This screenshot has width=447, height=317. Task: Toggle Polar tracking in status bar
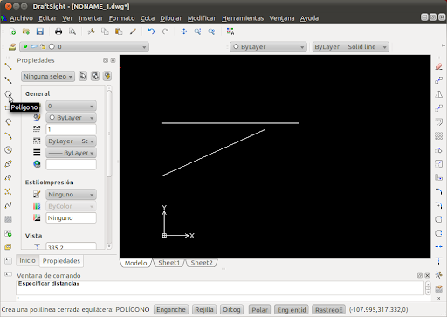pyautogui.click(x=259, y=310)
